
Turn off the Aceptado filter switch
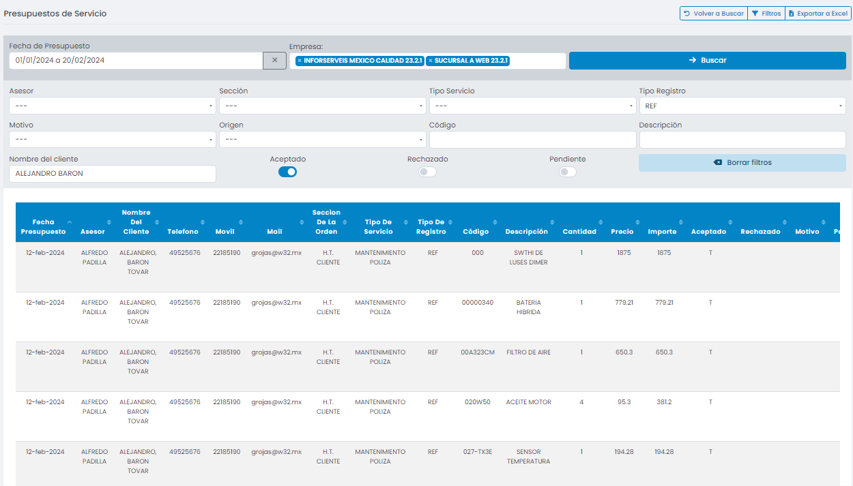(287, 172)
